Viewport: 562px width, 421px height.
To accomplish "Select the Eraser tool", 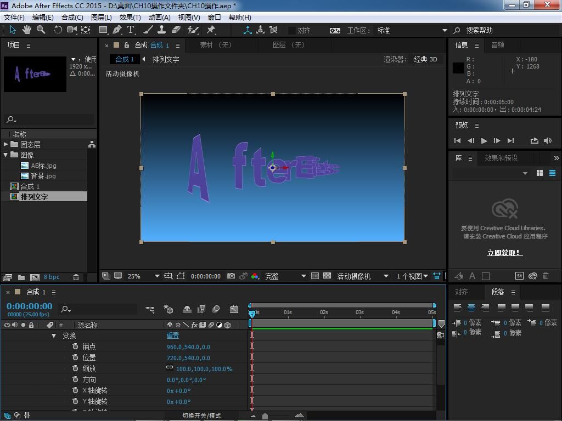I will [176, 30].
